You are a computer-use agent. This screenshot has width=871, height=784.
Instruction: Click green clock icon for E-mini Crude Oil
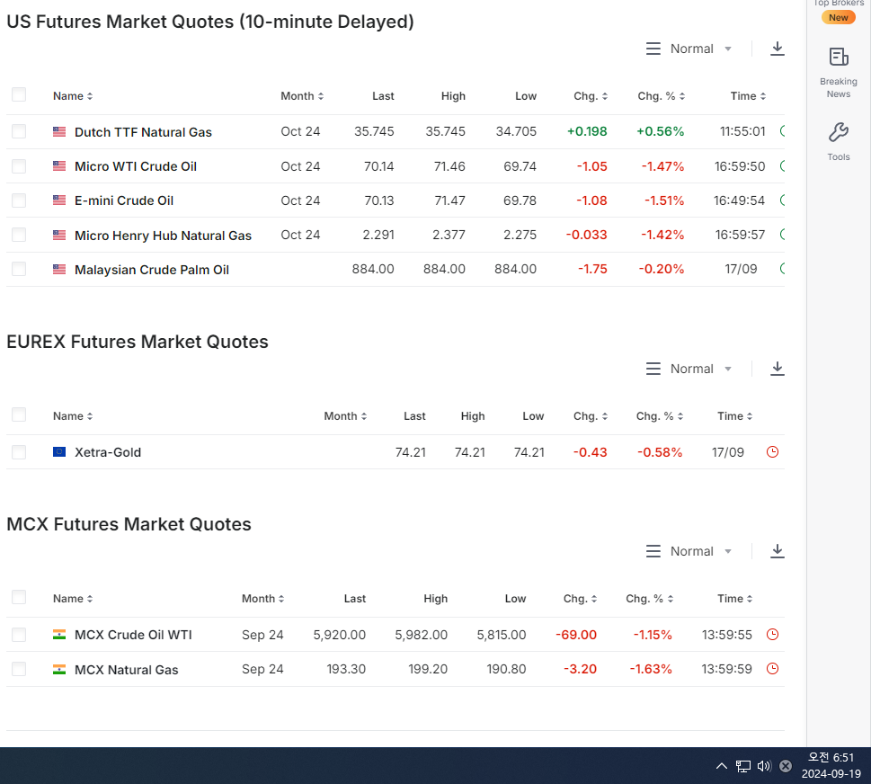click(782, 200)
